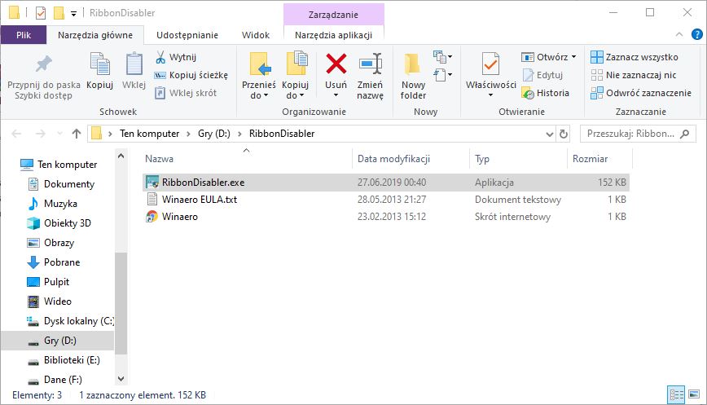
Task: Open Obiekty 3D folder in sidebar
Action: point(67,223)
